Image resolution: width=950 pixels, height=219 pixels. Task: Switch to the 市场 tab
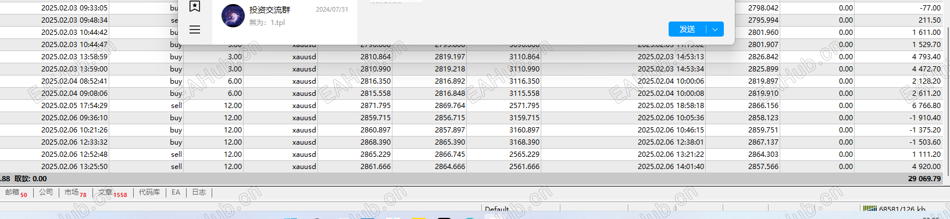76,193
